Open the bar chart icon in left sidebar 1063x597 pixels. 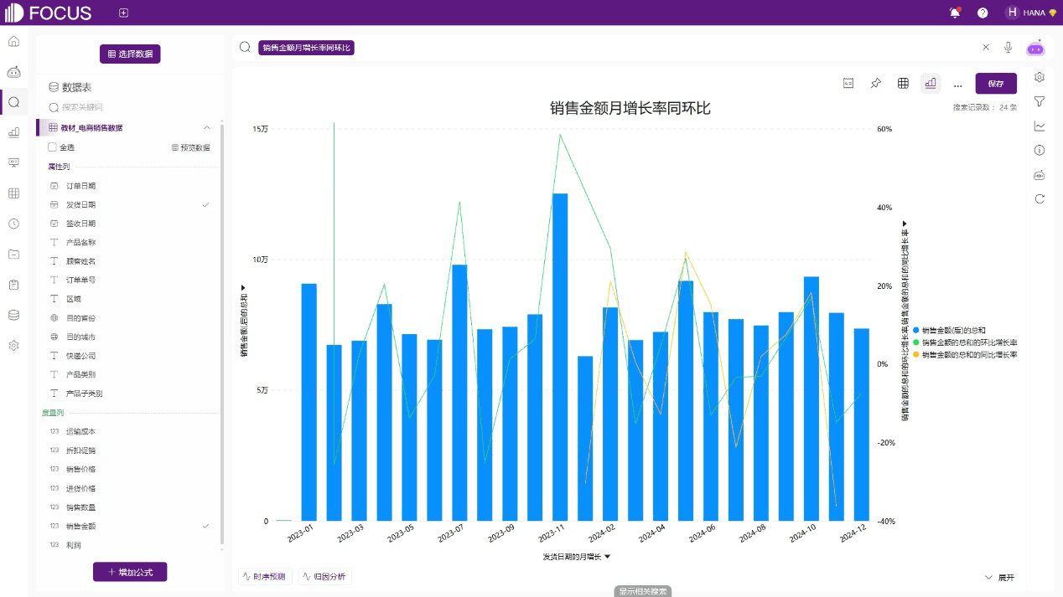(x=13, y=132)
